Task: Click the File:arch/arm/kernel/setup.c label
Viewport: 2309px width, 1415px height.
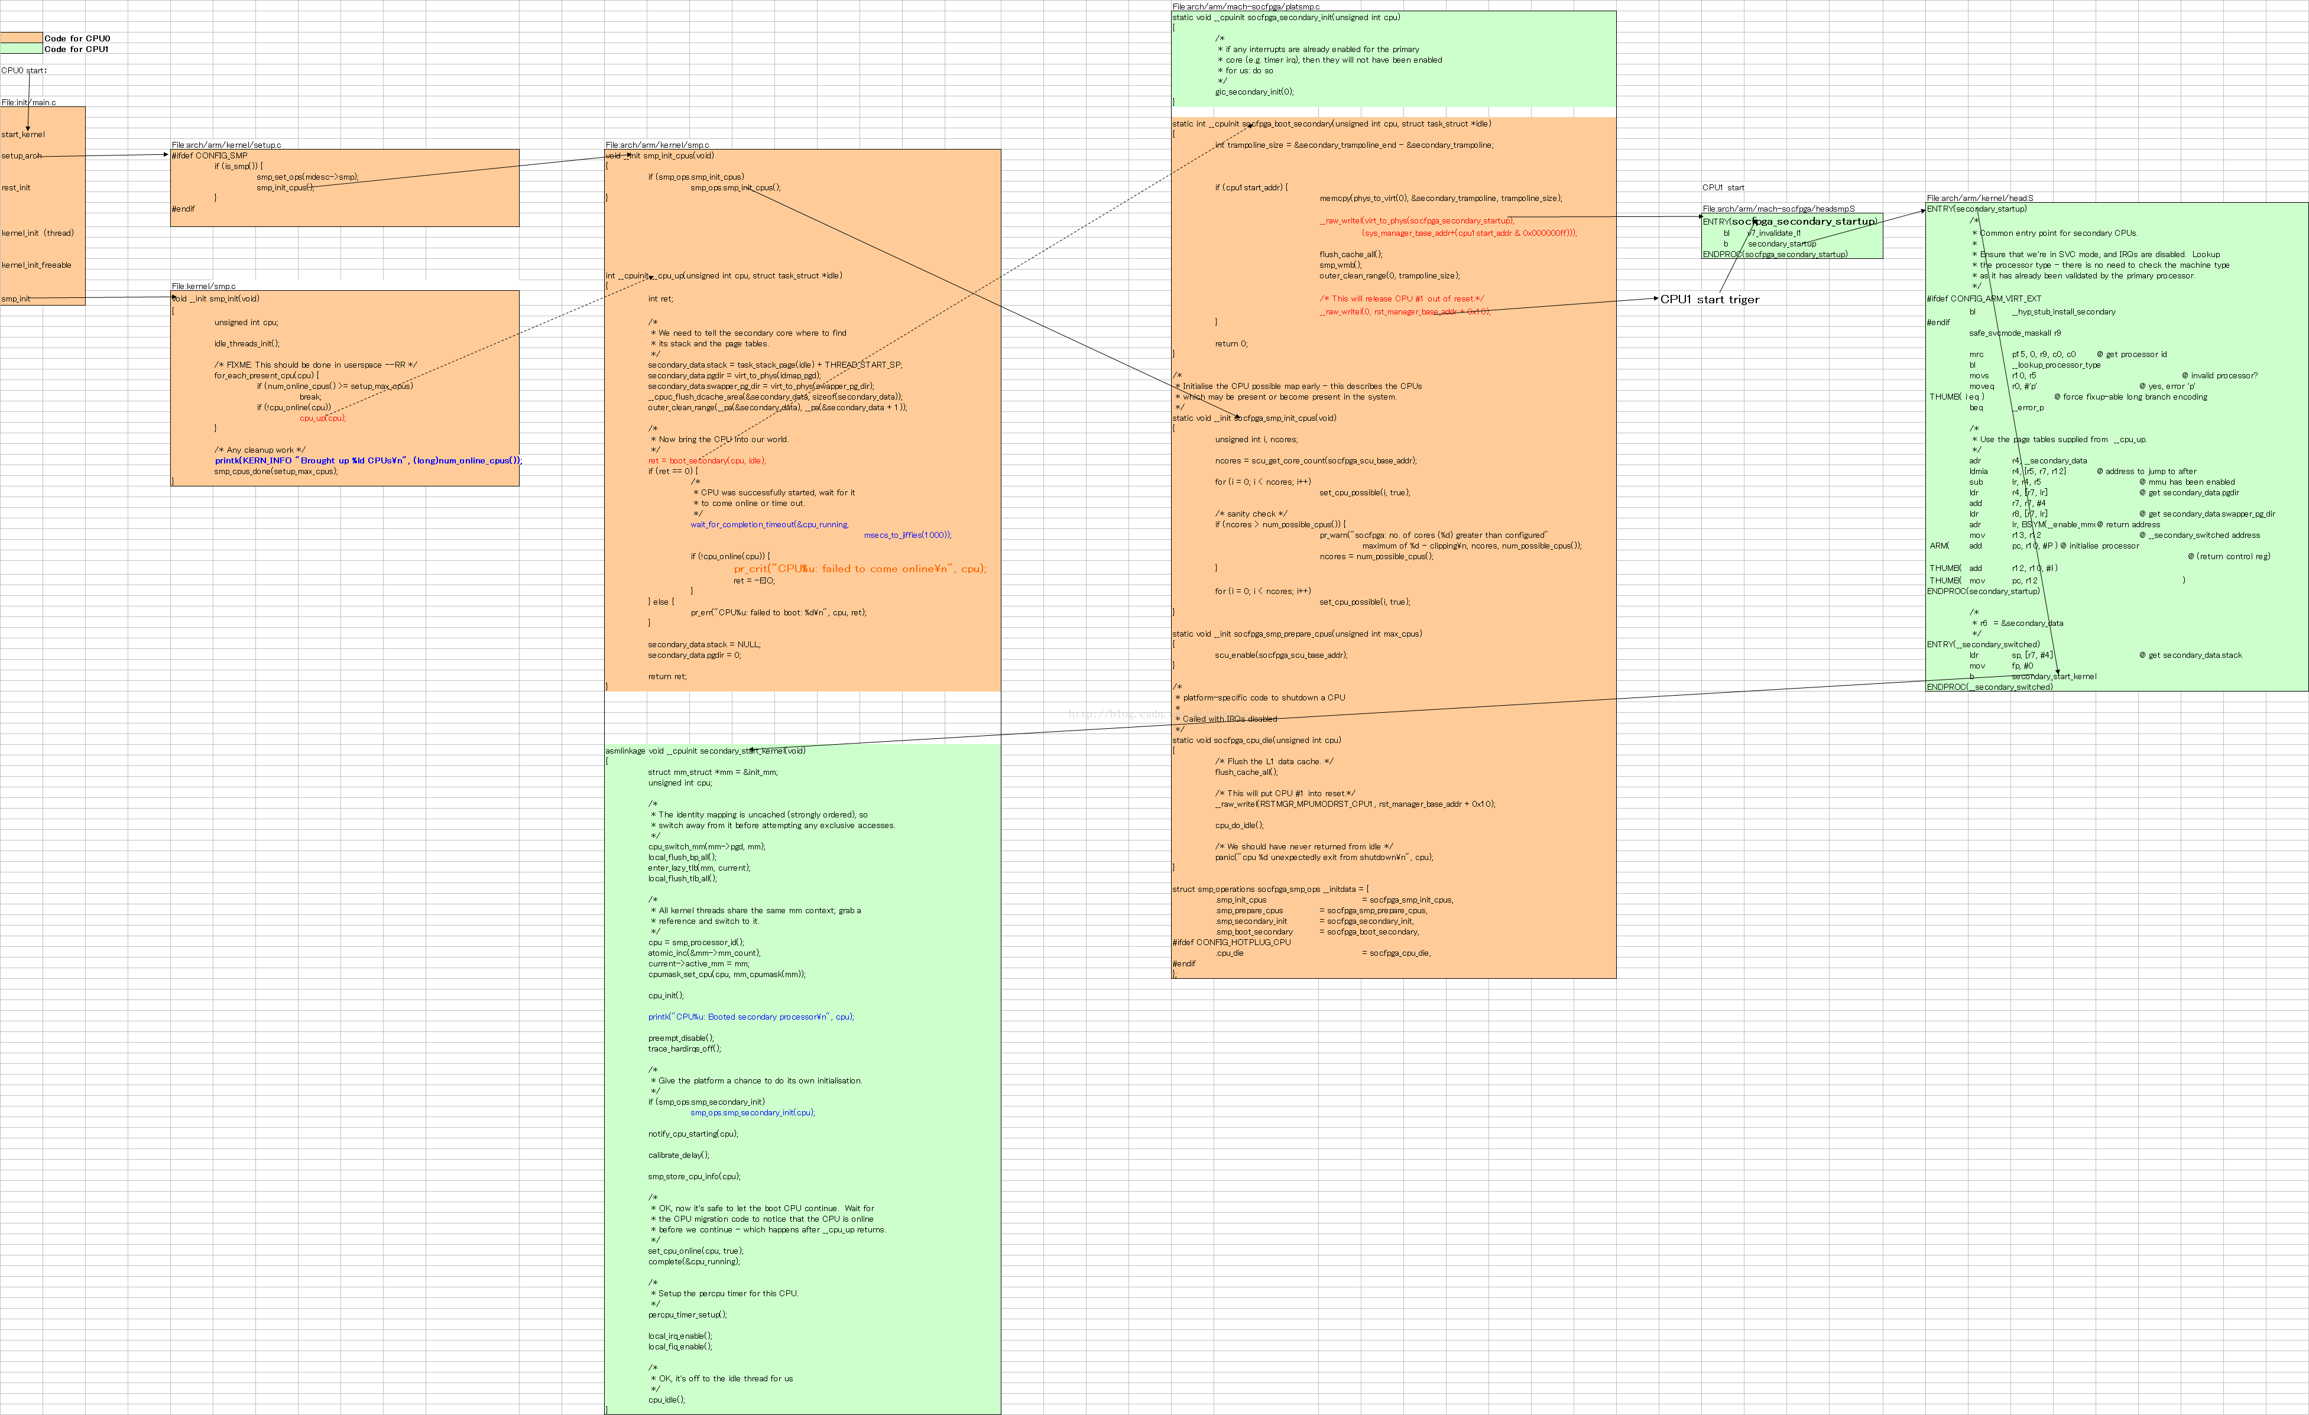Action: click(226, 145)
